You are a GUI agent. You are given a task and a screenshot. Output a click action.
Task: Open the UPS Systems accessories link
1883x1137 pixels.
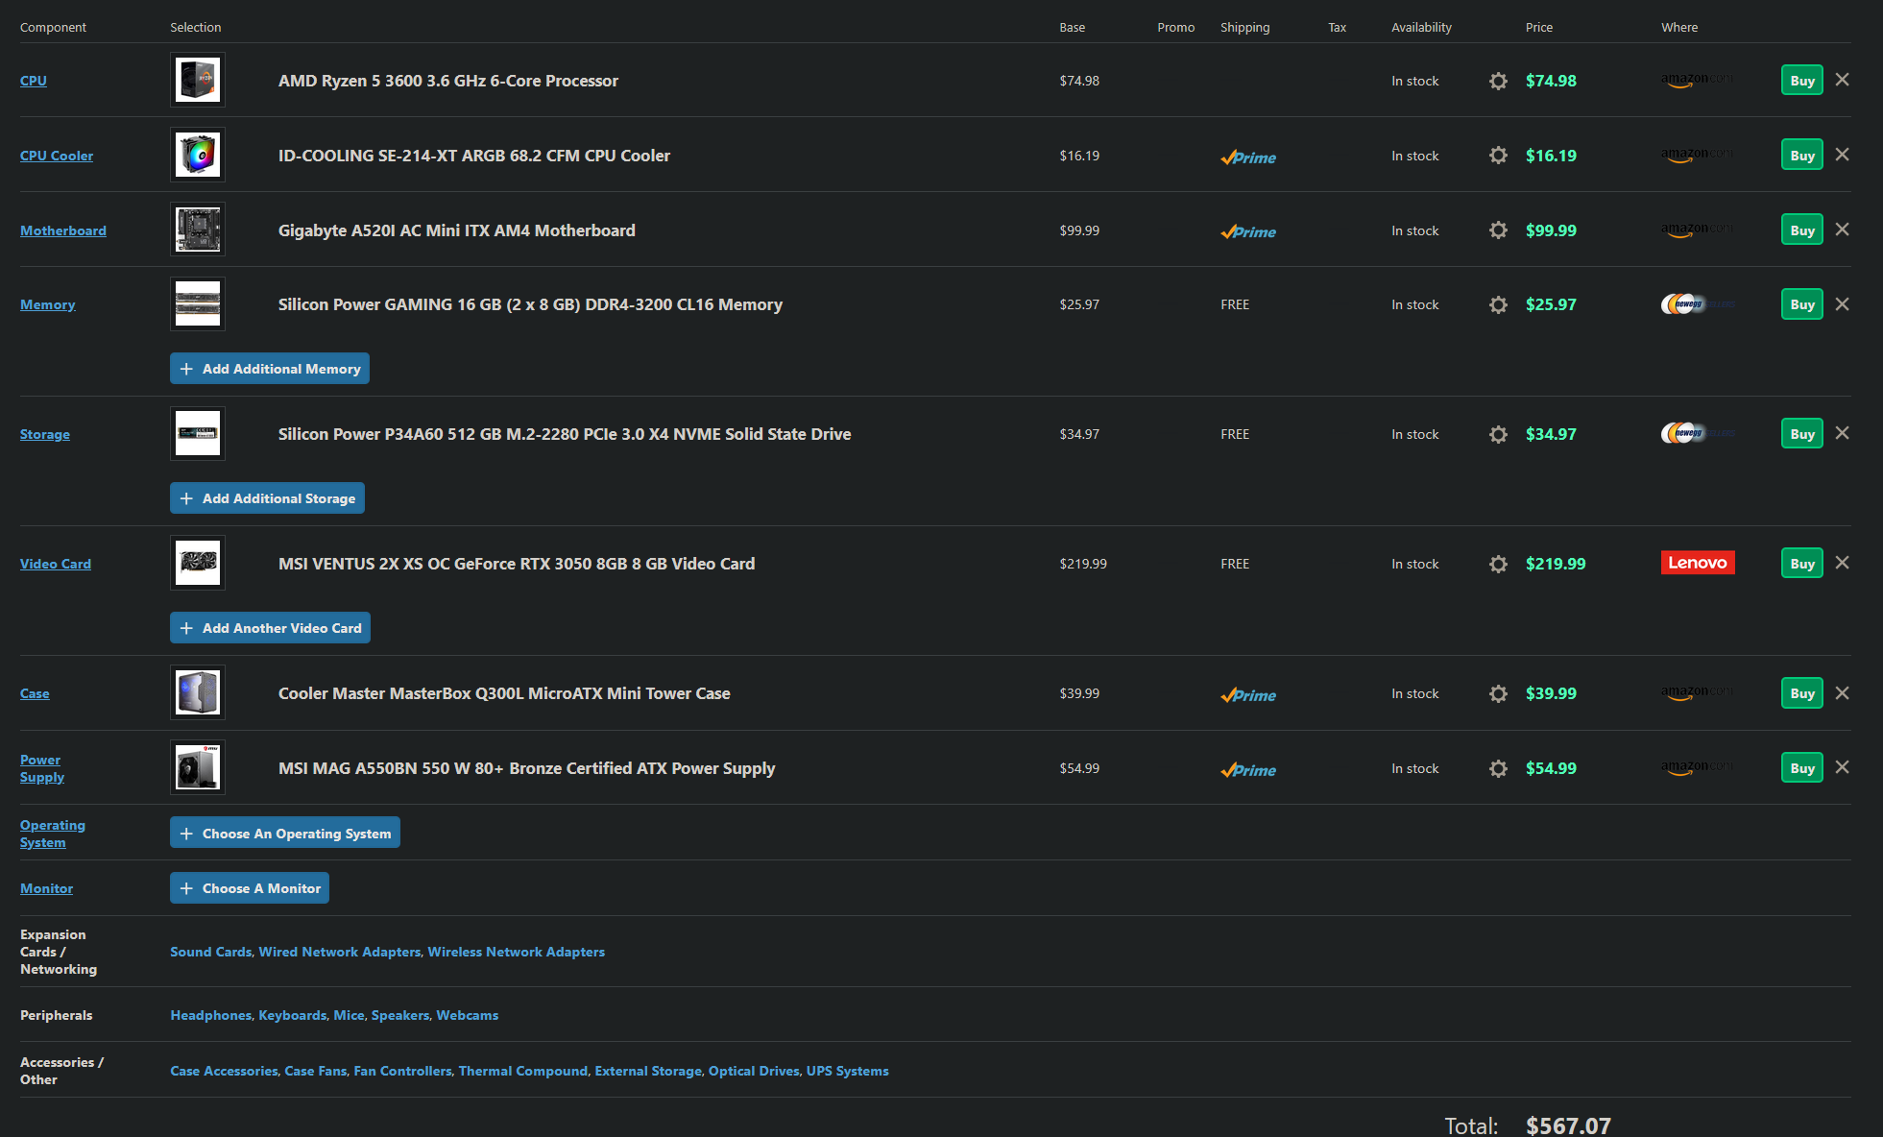pyautogui.click(x=848, y=1071)
